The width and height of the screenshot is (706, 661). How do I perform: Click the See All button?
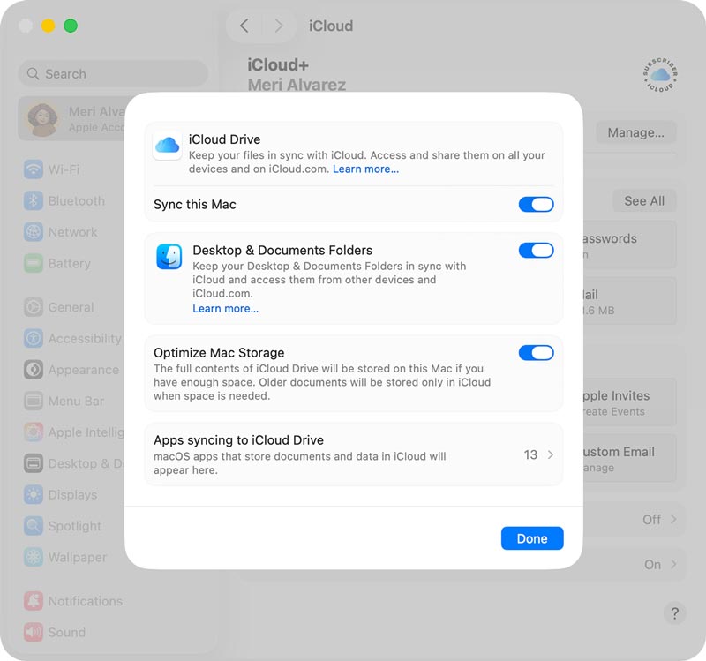(x=644, y=201)
